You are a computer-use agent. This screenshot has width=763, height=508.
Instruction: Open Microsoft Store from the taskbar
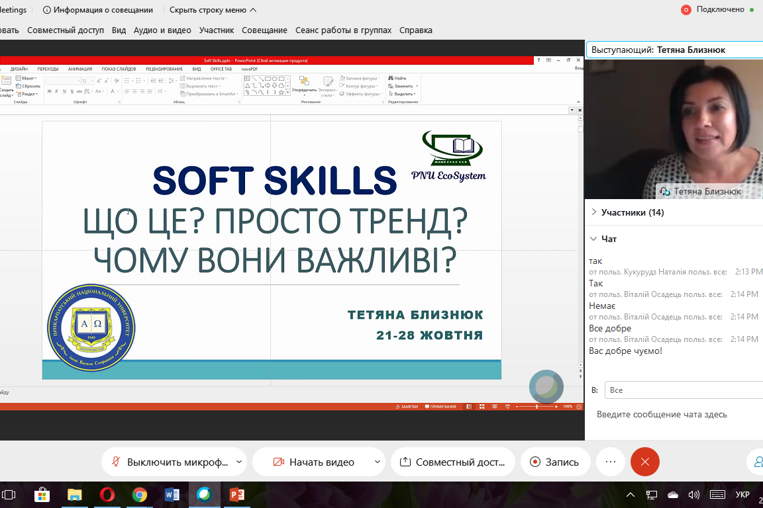(42, 495)
